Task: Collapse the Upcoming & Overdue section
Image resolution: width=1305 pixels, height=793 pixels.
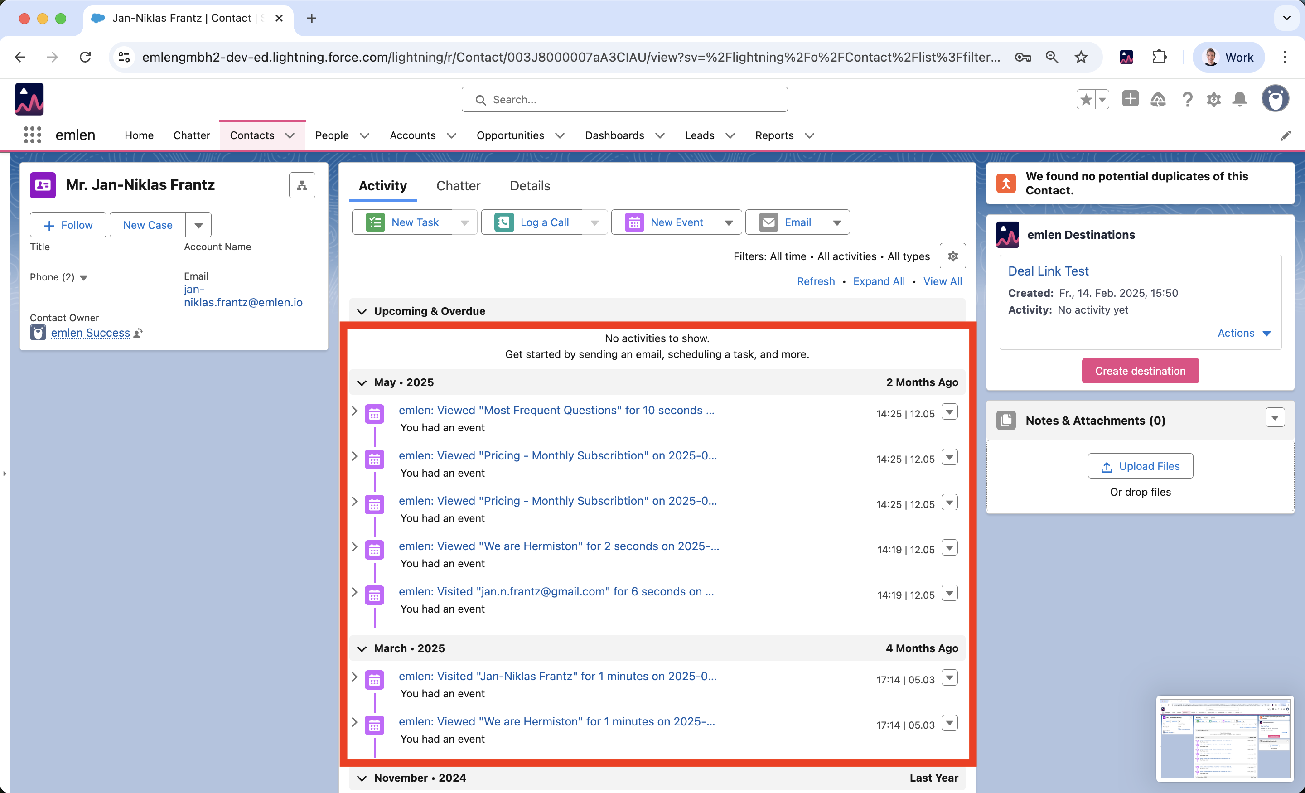Action: point(362,311)
